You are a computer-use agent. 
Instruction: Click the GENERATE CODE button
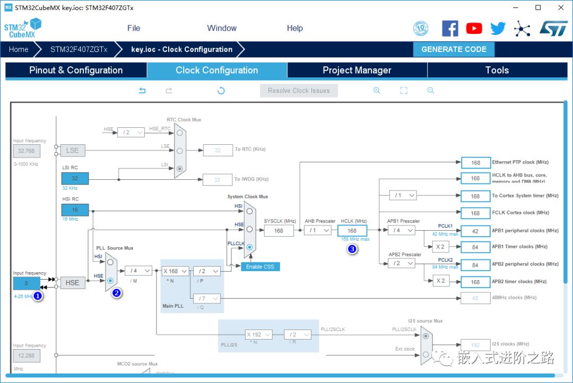pos(454,49)
